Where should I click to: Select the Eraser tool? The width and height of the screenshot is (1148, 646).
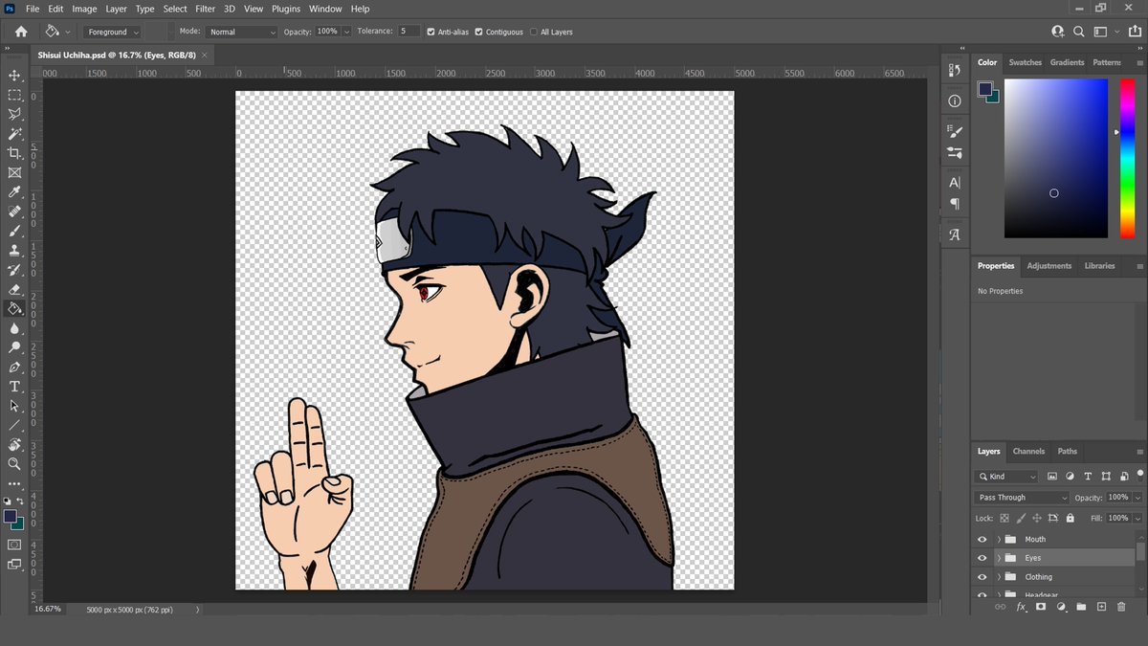pyautogui.click(x=14, y=289)
